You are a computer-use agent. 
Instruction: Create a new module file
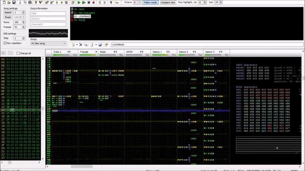coord(4,2)
